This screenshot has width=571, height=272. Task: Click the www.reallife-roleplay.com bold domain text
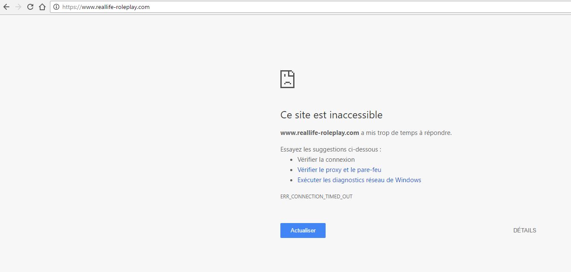click(319, 132)
